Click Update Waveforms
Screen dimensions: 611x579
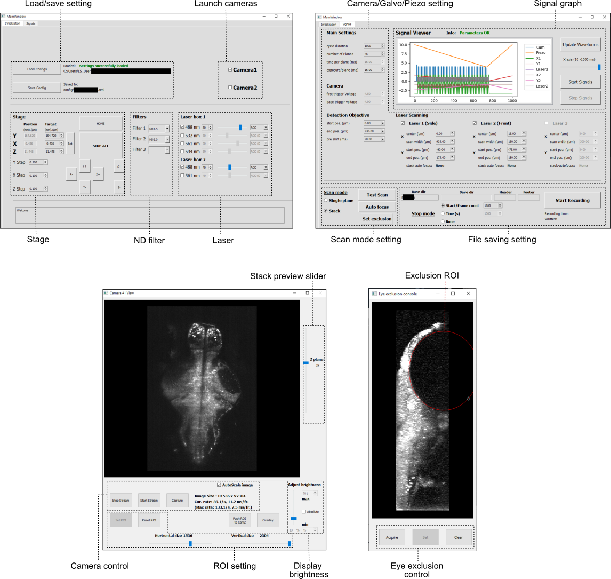click(x=579, y=45)
